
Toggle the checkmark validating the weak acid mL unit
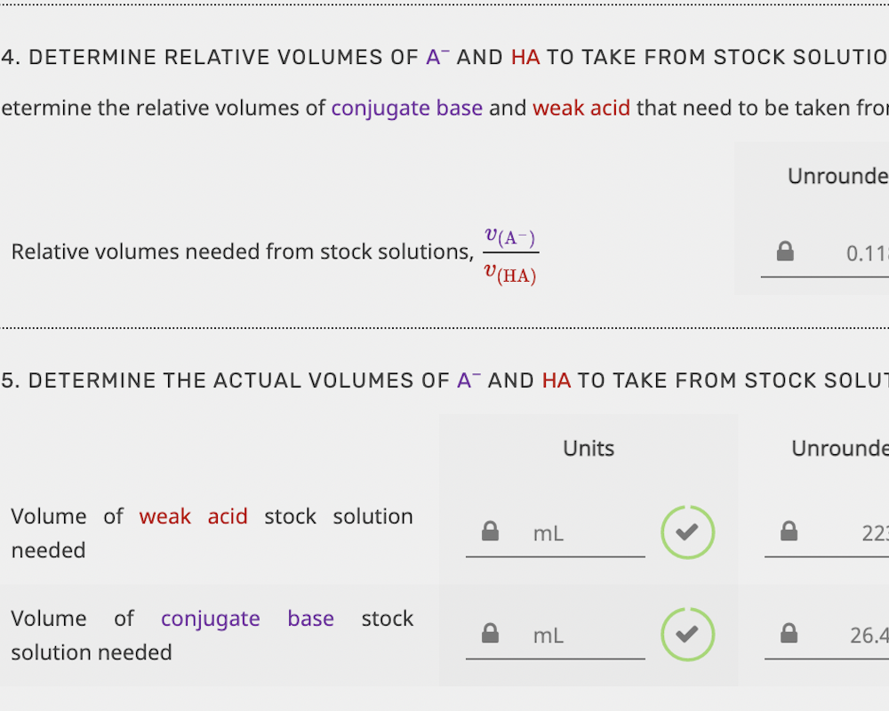pyautogui.click(x=687, y=532)
